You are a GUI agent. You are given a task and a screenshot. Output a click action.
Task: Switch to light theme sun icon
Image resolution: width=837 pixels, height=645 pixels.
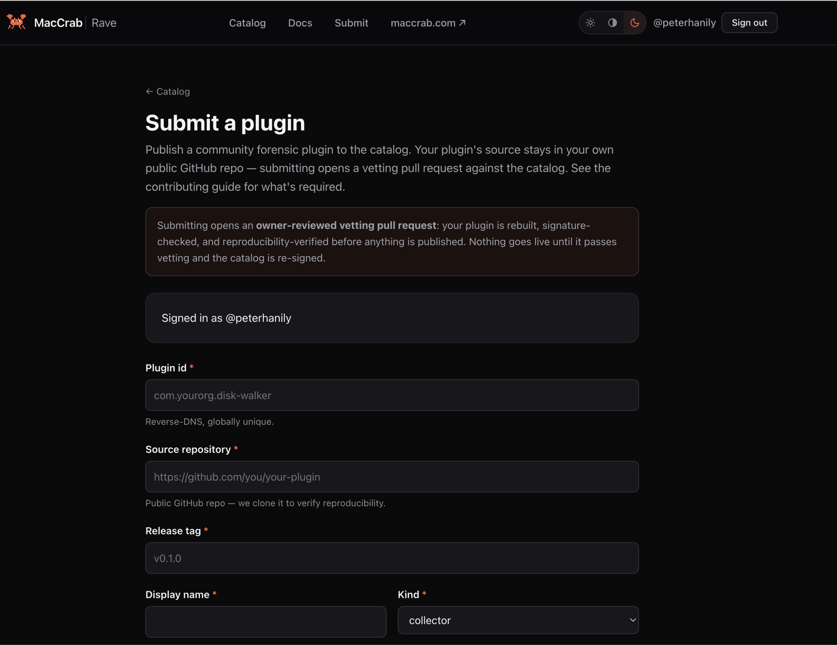[x=590, y=22]
